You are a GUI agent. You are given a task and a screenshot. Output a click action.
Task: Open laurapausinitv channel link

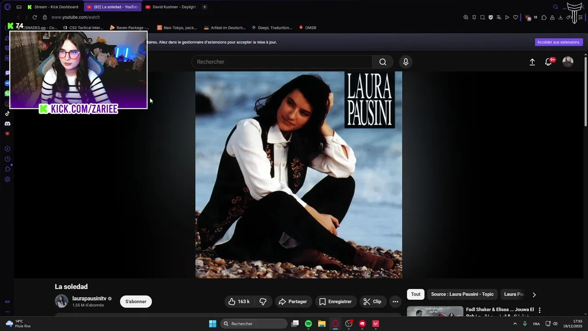click(x=89, y=298)
